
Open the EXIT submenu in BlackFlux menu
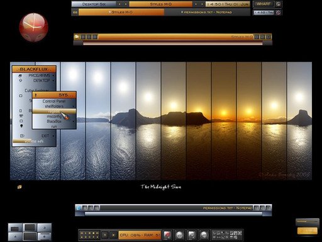click(x=35, y=135)
